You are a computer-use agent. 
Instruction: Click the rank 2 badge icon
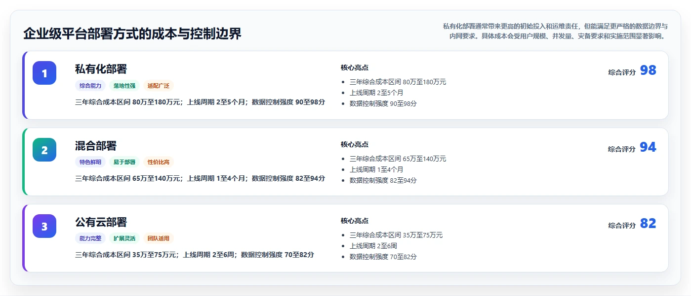click(x=44, y=150)
